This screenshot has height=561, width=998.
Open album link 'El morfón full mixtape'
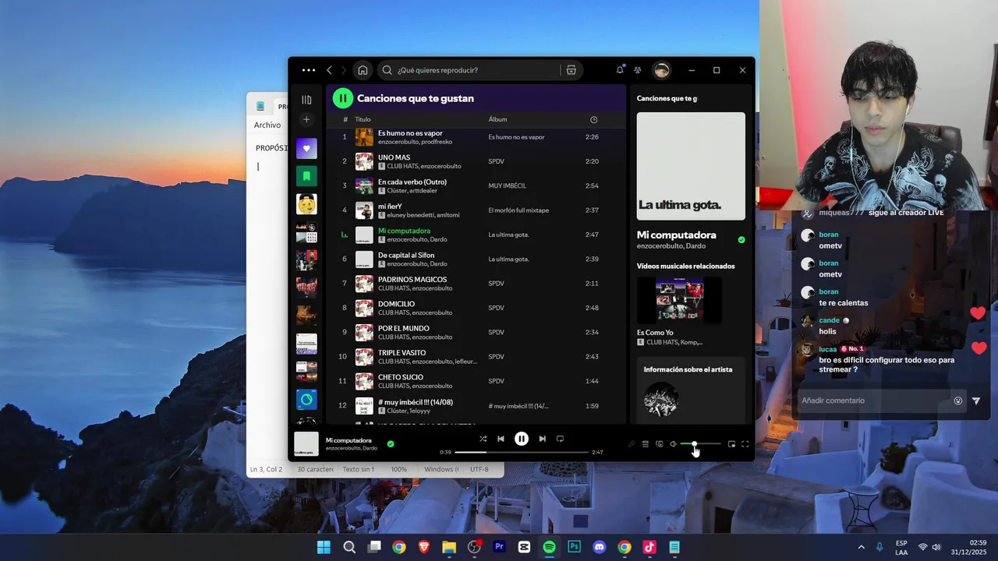point(518,210)
